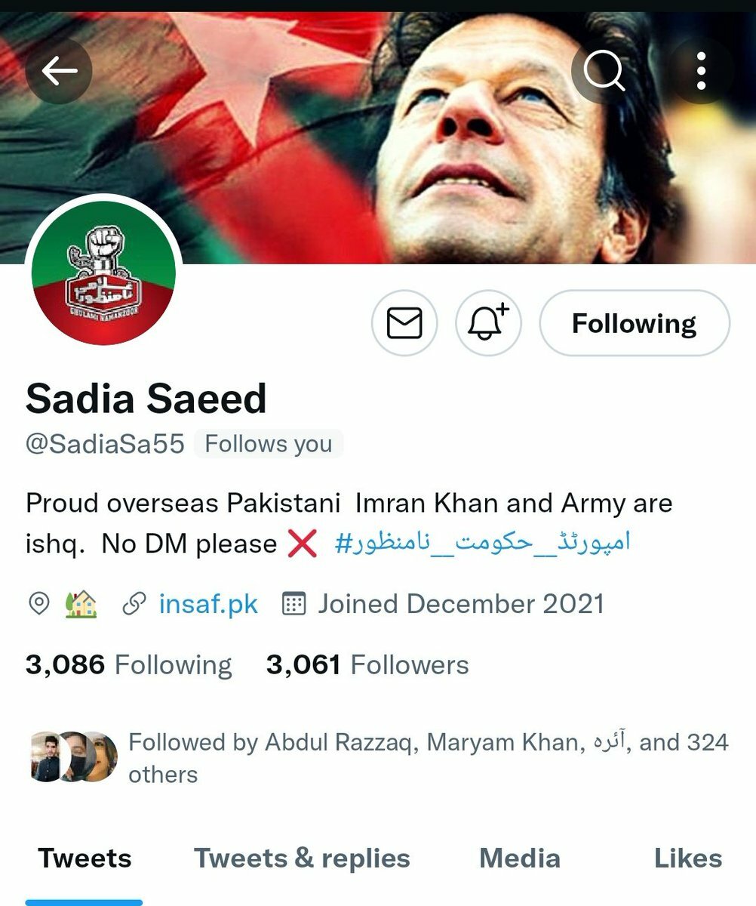Tap the back arrow icon

(x=59, y=71)
